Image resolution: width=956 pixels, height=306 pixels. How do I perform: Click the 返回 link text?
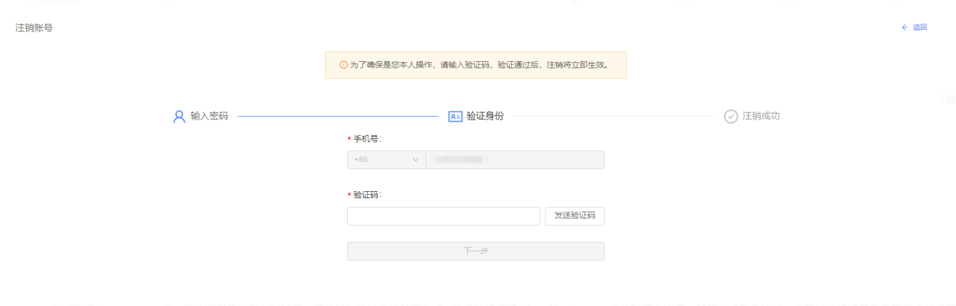(x=920, y=28)
